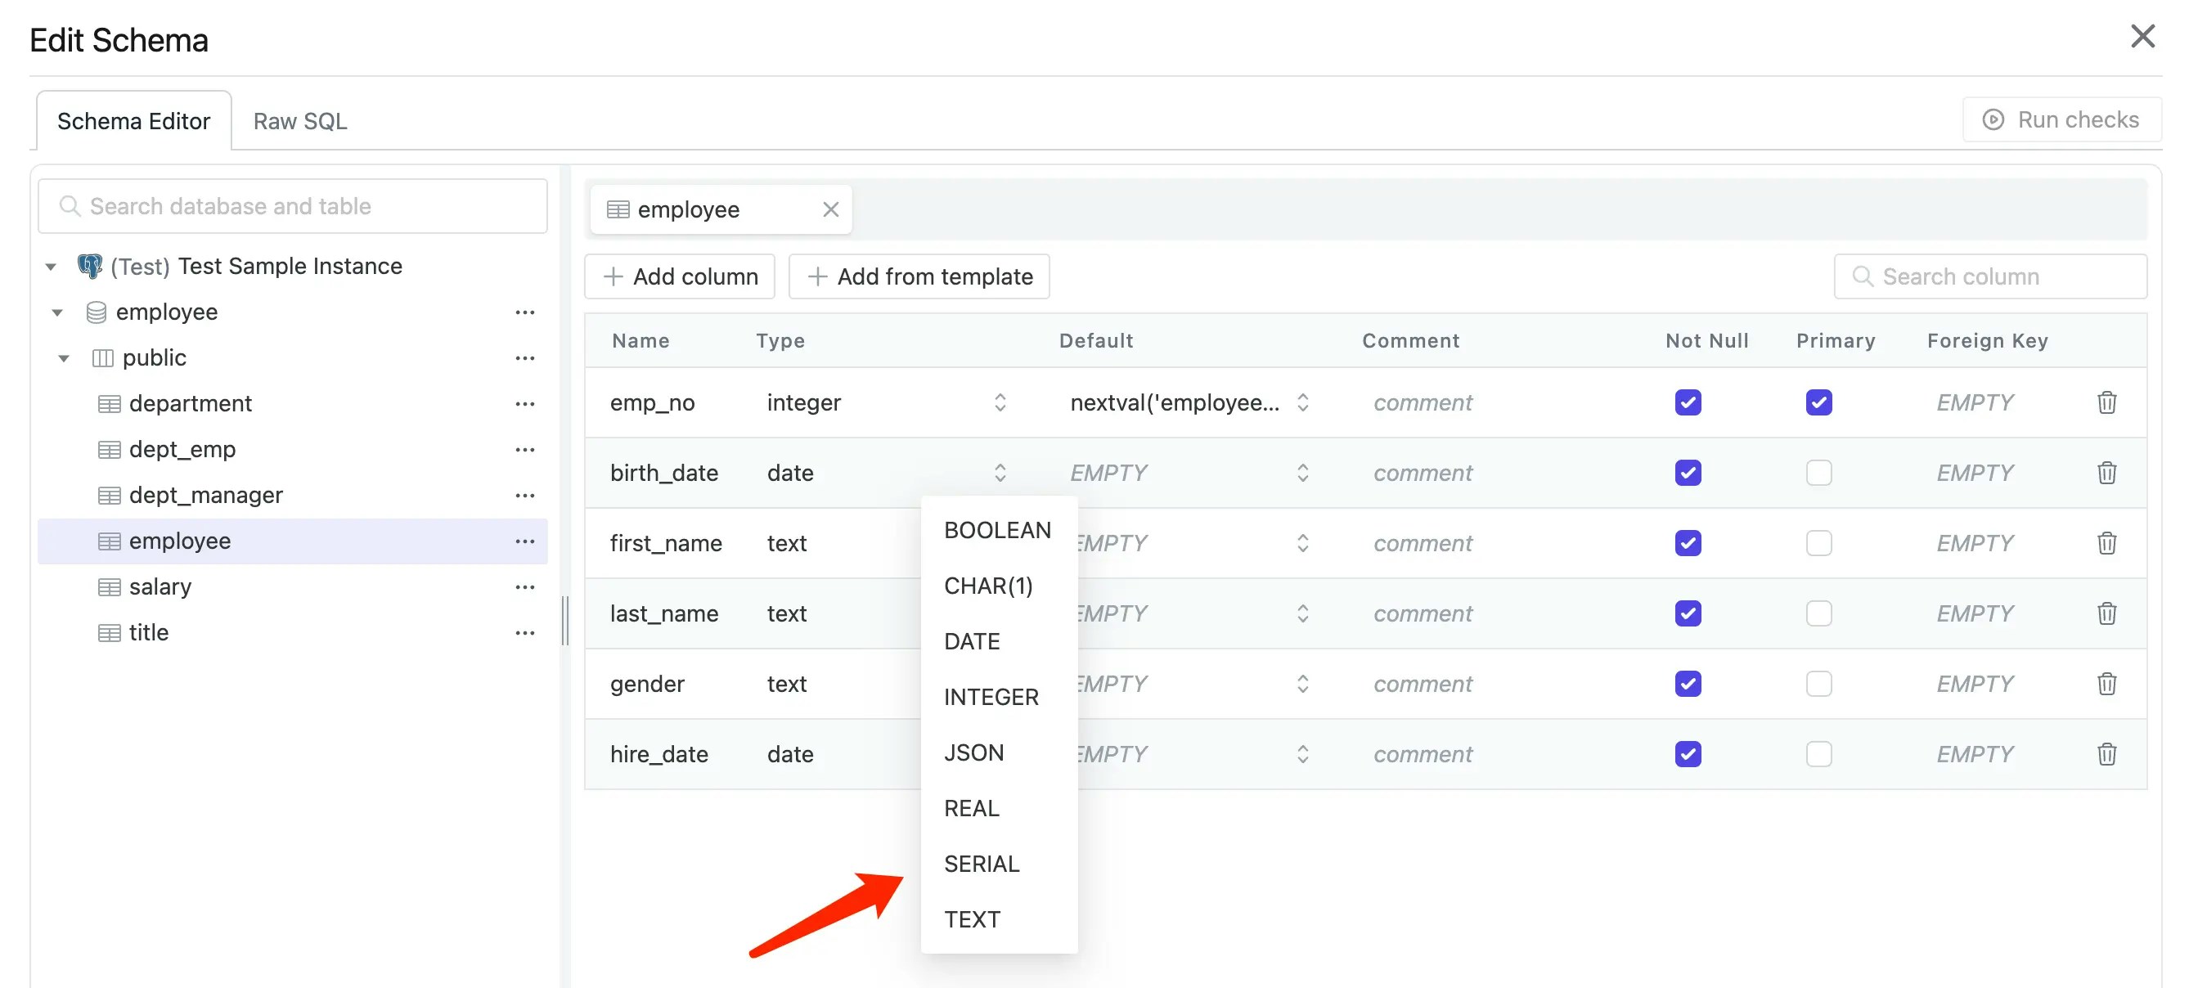Screen dimensions: 2189x988
Task: Click the Run checks button
Action: click(x=2061, y=119)
